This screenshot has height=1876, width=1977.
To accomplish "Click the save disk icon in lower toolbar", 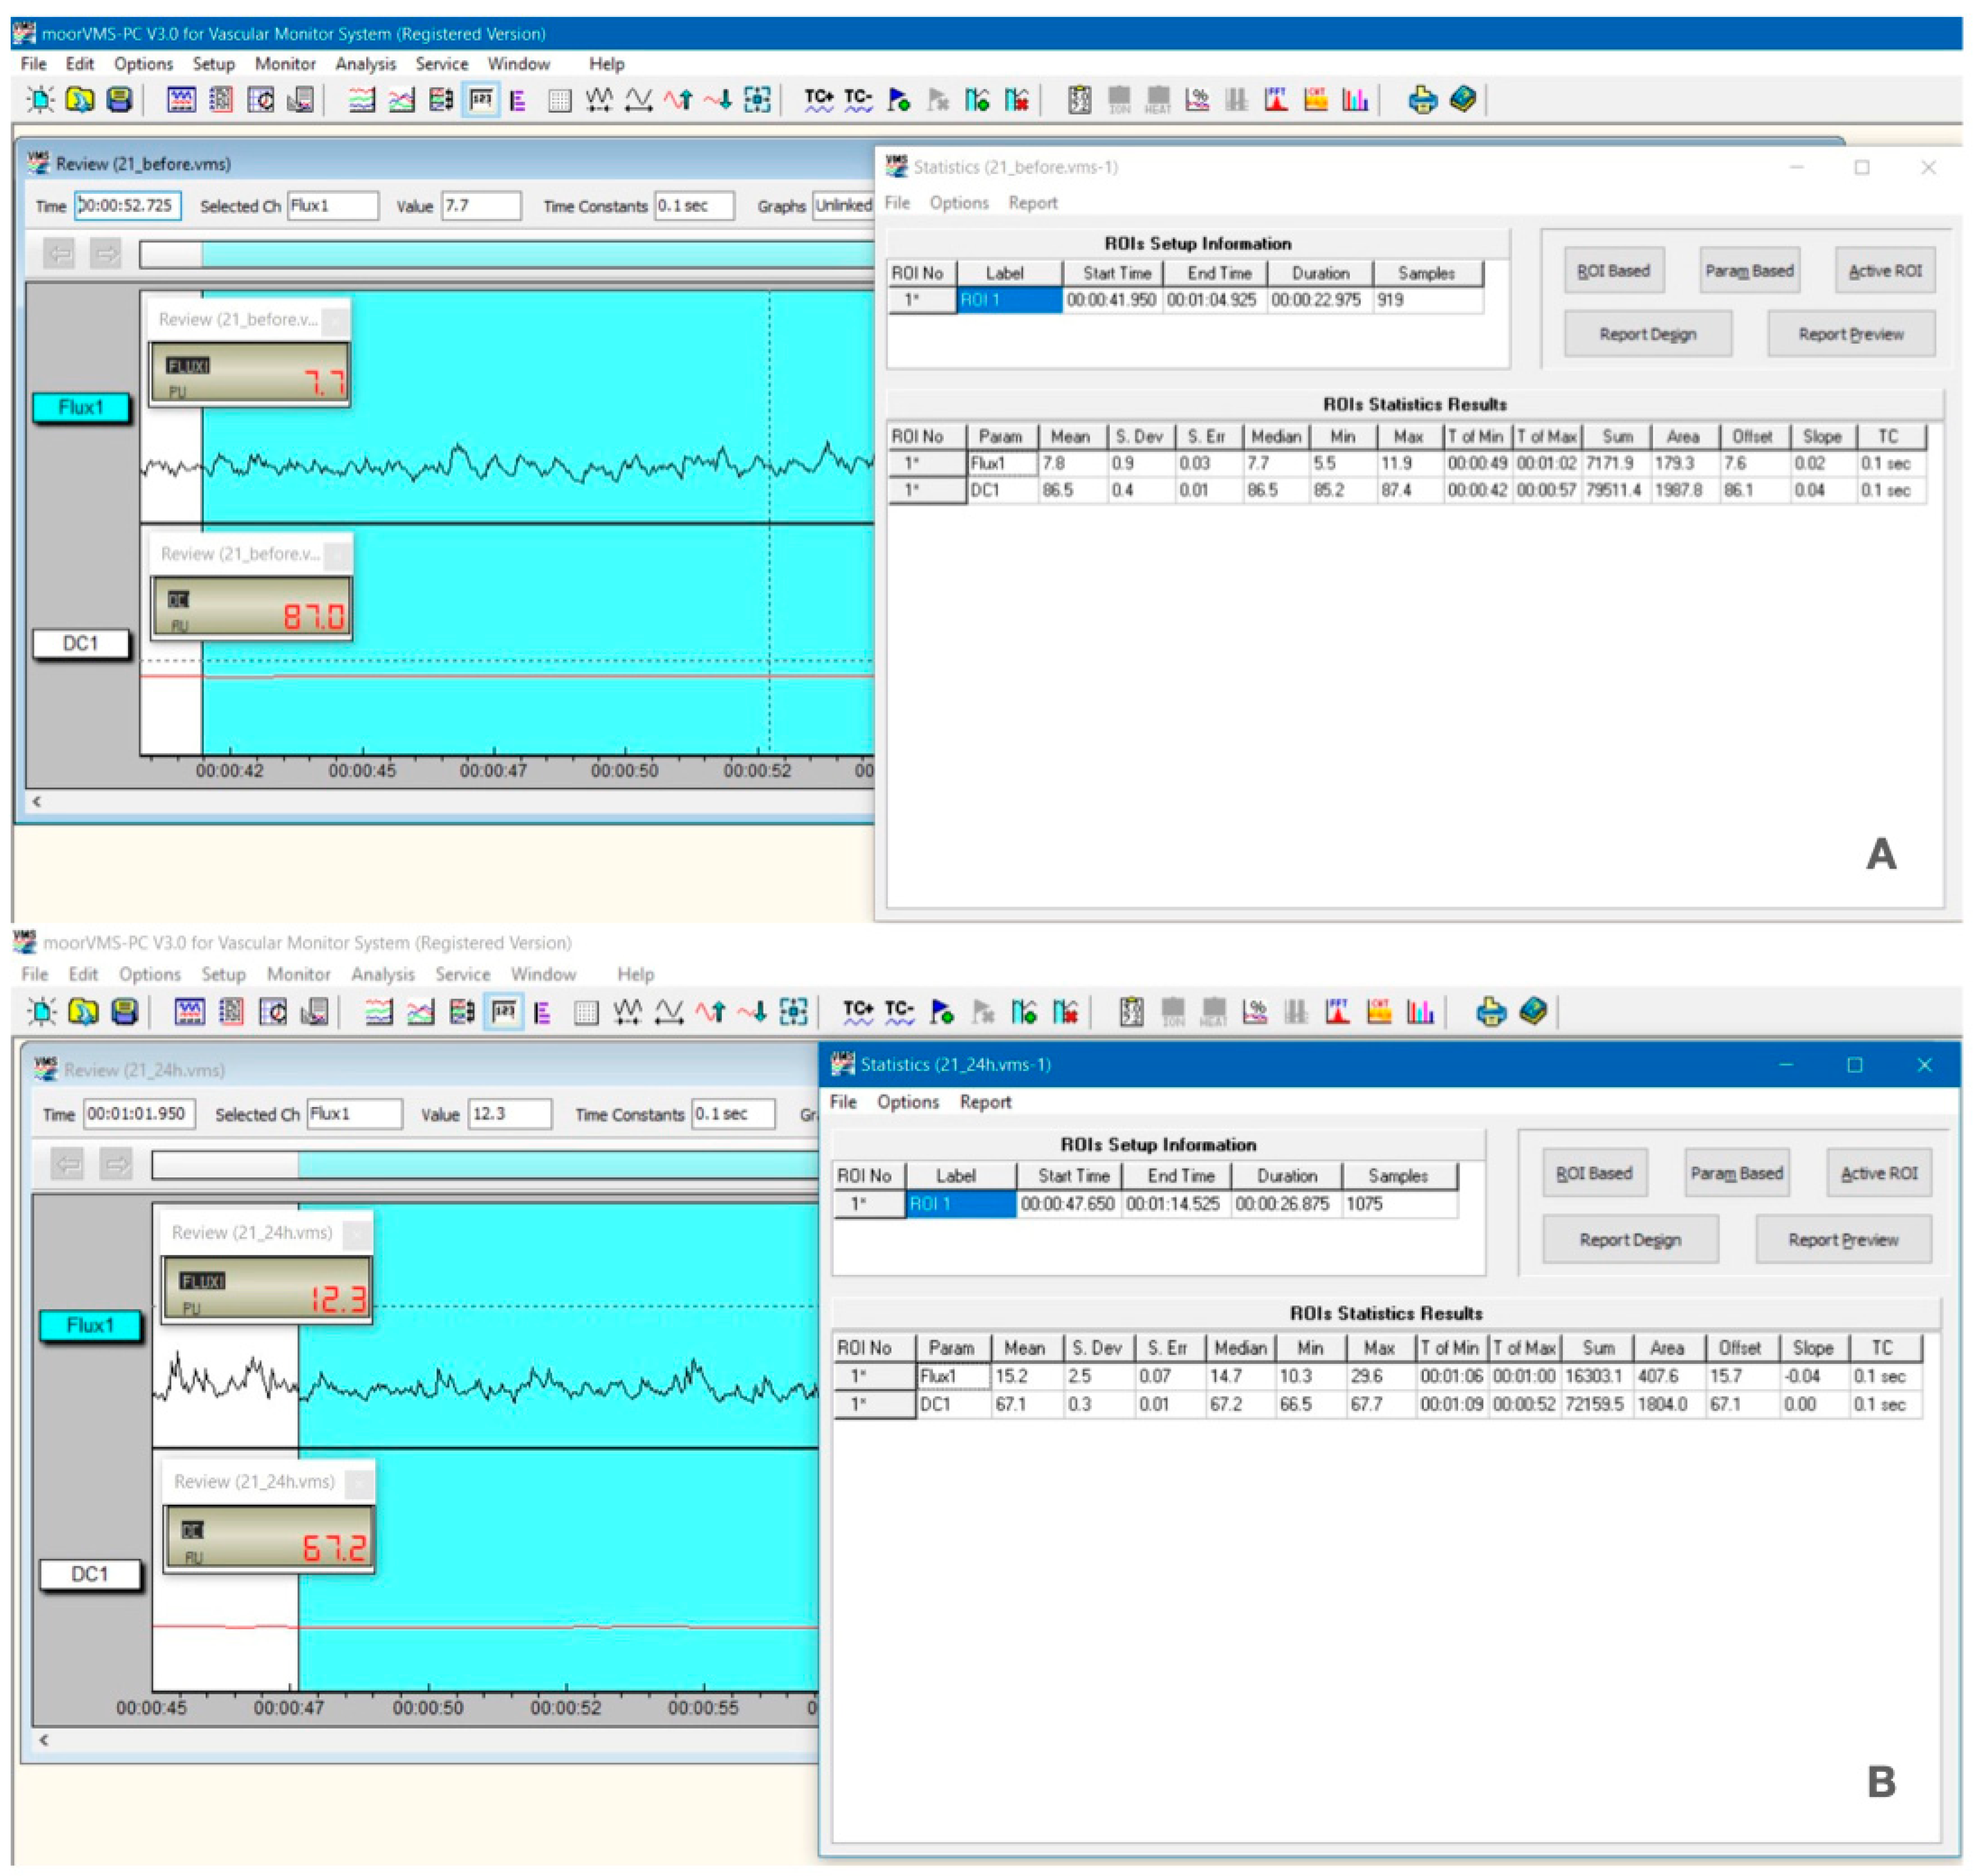I will click(124, 1012).
